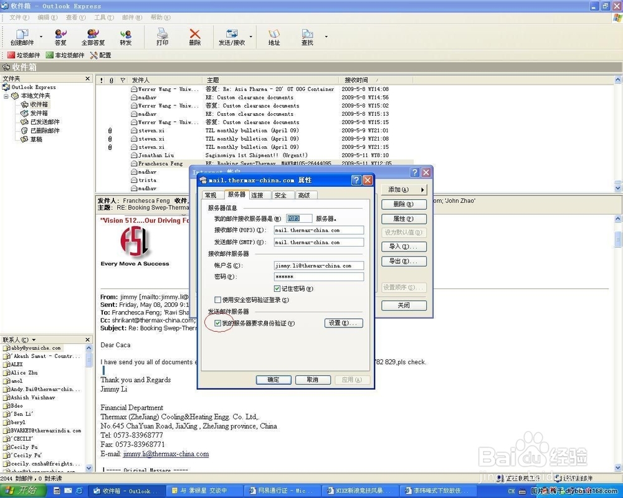Click the 导入 Import button
The image size is (623, 498).
[x=404, y=247]
